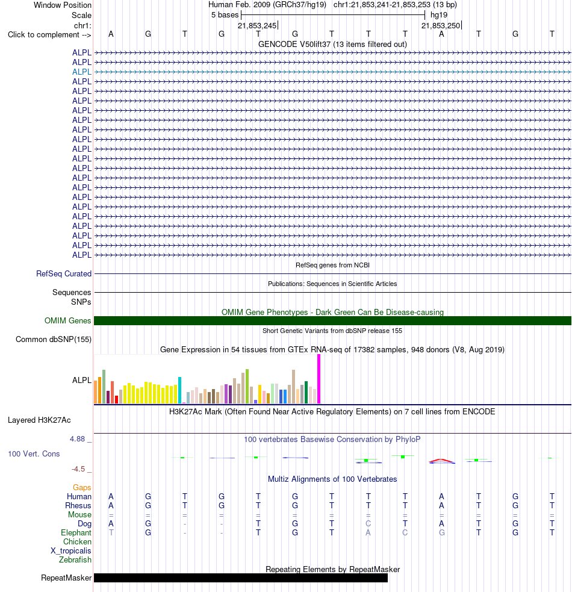This screenshot has height=592, width=572.
Task: Select the Chicken alignment row label
Action: click(77, 542)
